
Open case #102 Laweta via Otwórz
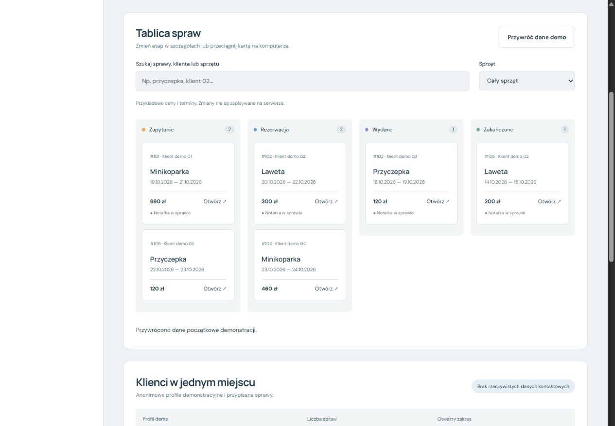pos(326,201)
